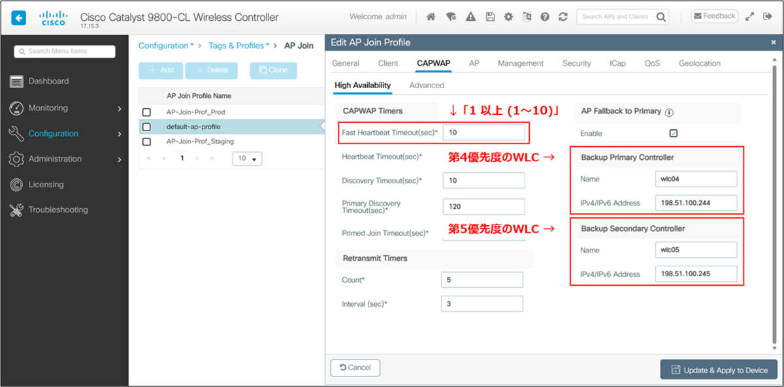This screenshot has height=387, width=784.
Task: Expand the Administration menu chevron
Action: point(119,159)
